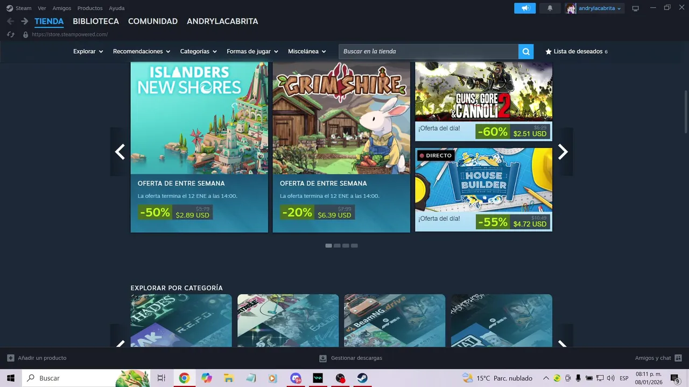Open the Steam menu

click(24, 8)
